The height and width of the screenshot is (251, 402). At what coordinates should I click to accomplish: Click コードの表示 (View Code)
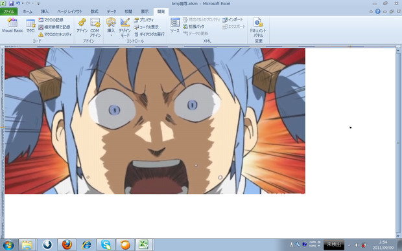coord(146,27)
